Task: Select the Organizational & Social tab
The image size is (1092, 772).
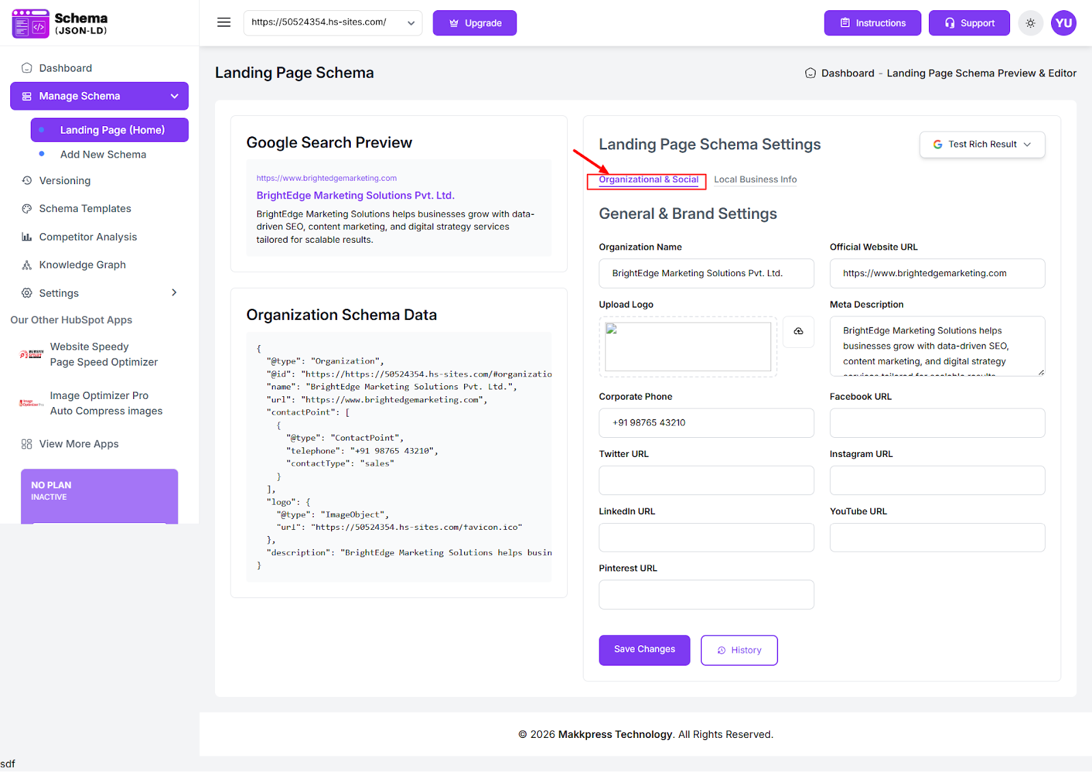Action: click(648, 180)
